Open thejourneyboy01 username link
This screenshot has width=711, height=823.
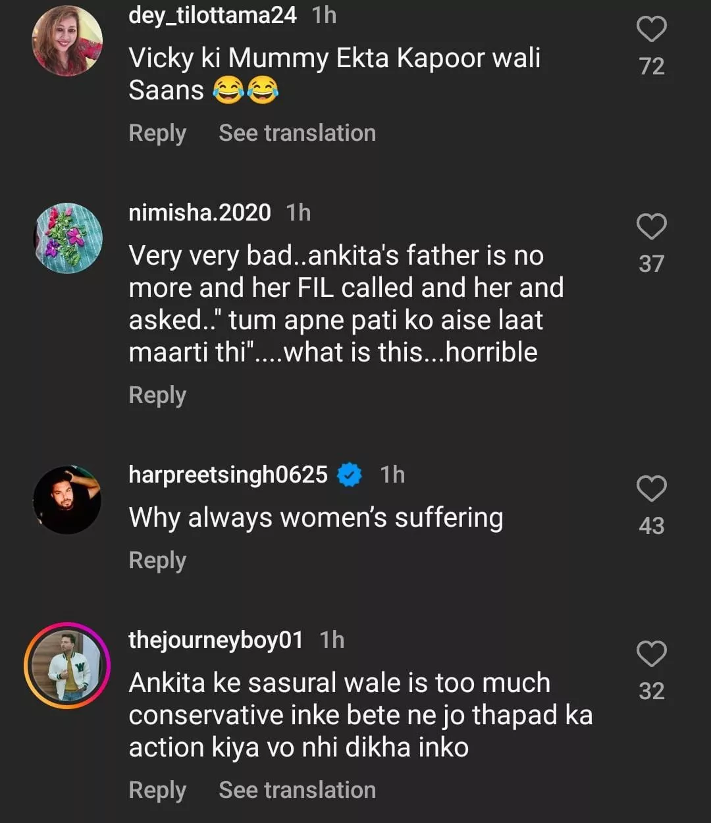point(215,640)
